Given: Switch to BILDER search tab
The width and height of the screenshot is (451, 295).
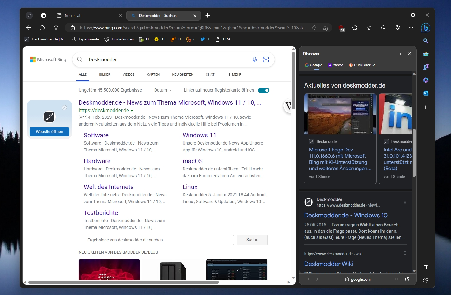Looking at the screenshot, I should coord(105,74).
